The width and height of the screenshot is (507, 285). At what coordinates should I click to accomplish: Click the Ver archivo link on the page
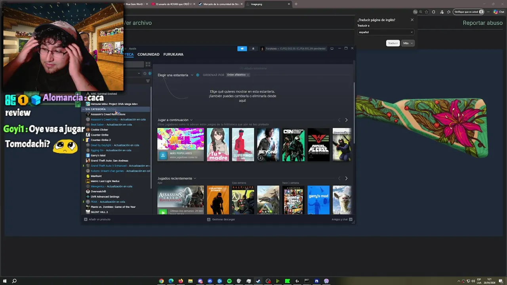pyautogui.click(x=137, y=23)
